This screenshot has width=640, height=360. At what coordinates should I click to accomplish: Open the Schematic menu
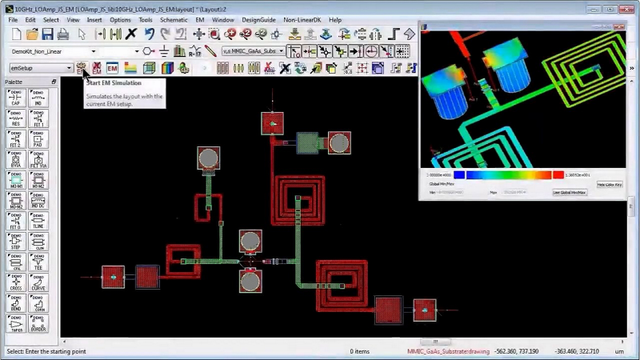[x=174, y=19]
